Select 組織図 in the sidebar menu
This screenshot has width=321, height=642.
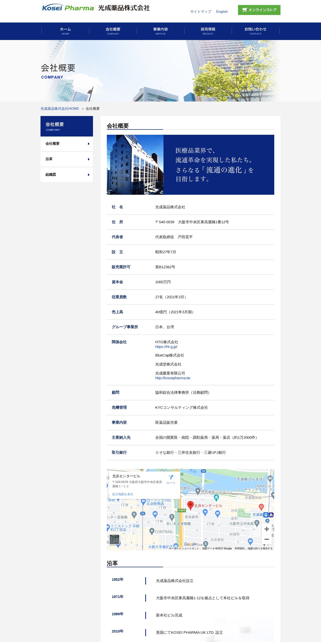point(67,175)
